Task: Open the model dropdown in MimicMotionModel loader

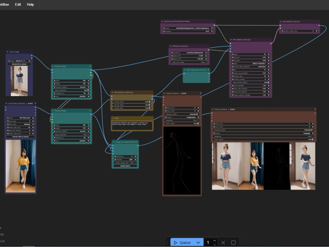Action: point(188,28)
